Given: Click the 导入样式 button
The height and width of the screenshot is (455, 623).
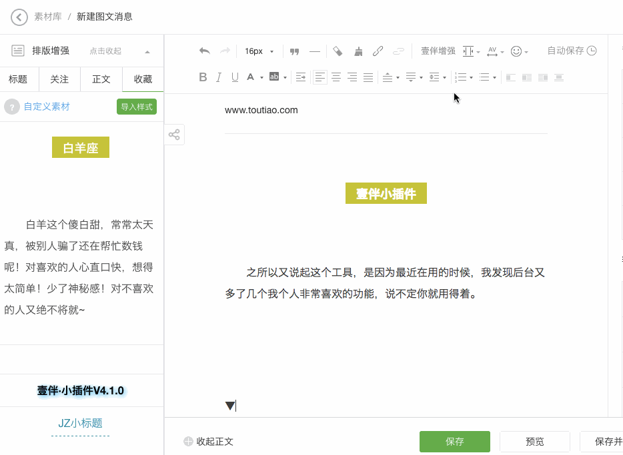Looking at the screenshot, I should (137, 107).
